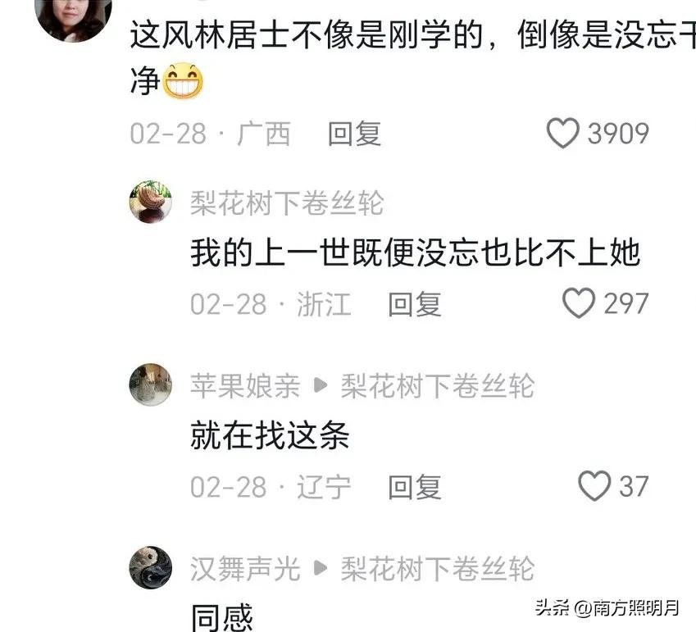Tap heart icon on 297-like reply

click(x=579, y=303)
